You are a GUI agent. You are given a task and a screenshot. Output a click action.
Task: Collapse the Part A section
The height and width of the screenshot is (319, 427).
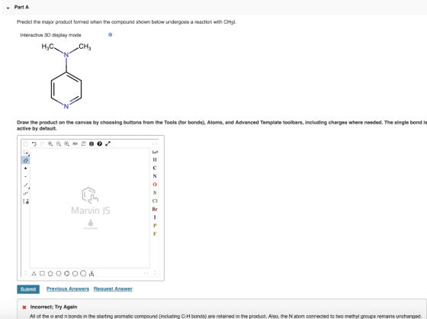point(8,8)
